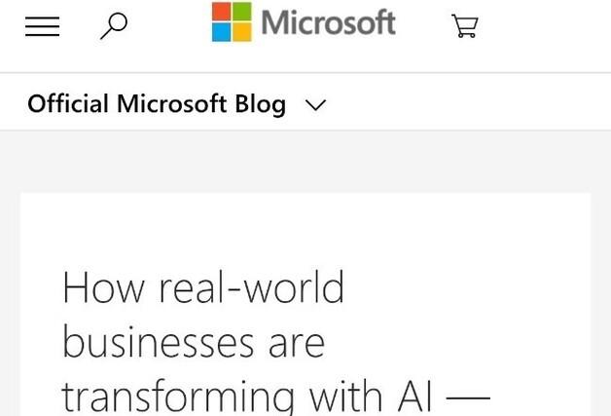This screenshot has height=416, width=611.
Task: Click the red square in Microsoft logo
Action: click(x=221, y=11)
